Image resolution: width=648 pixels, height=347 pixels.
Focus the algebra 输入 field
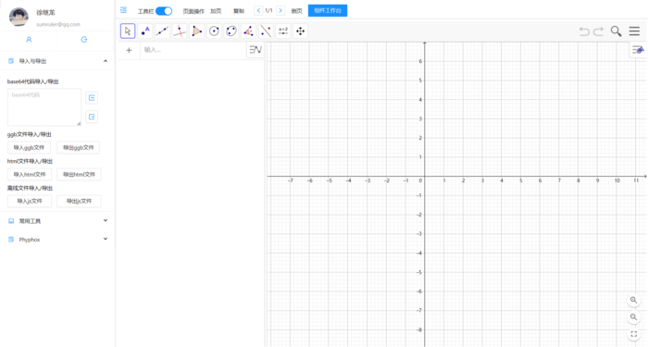point(193,50)
